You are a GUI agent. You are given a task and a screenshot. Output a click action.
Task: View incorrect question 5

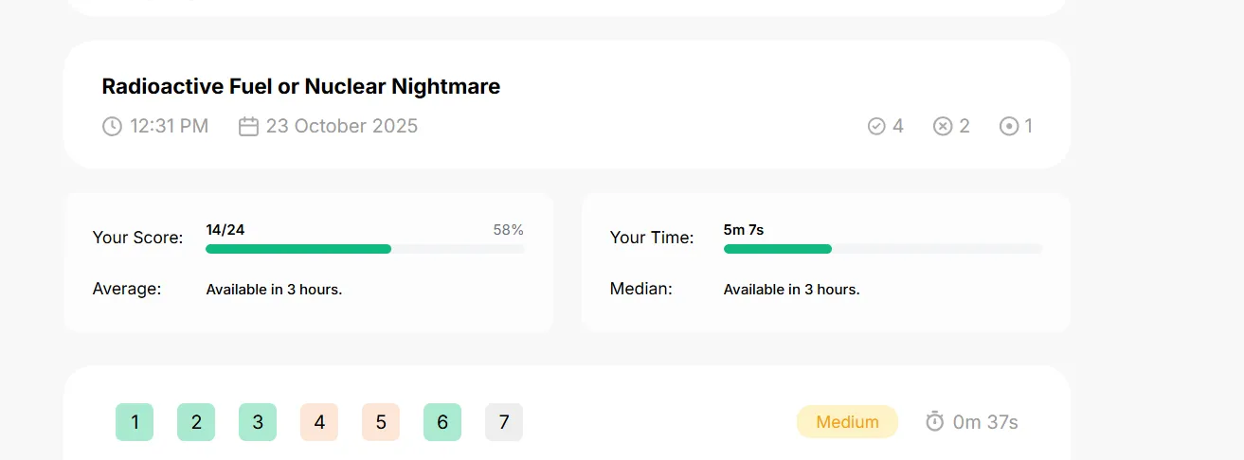(x=381, y=422)
